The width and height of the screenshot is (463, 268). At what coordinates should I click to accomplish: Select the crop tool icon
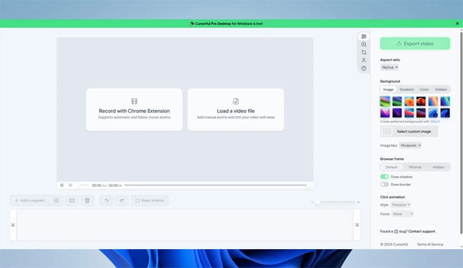[x=364, y=52]
